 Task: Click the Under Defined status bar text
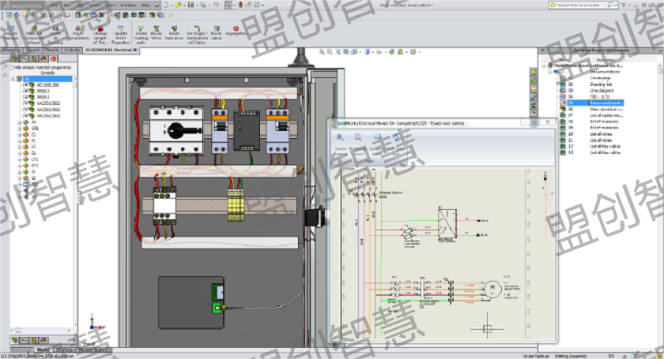536,356
